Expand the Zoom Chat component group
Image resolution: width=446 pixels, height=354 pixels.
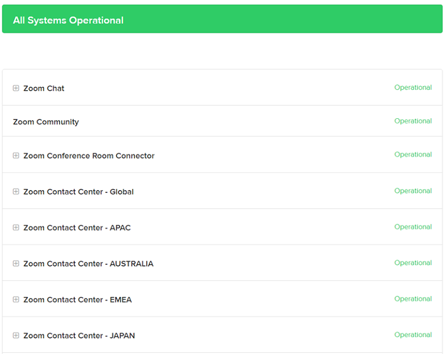pyautogui.click(x=16, y=88)
